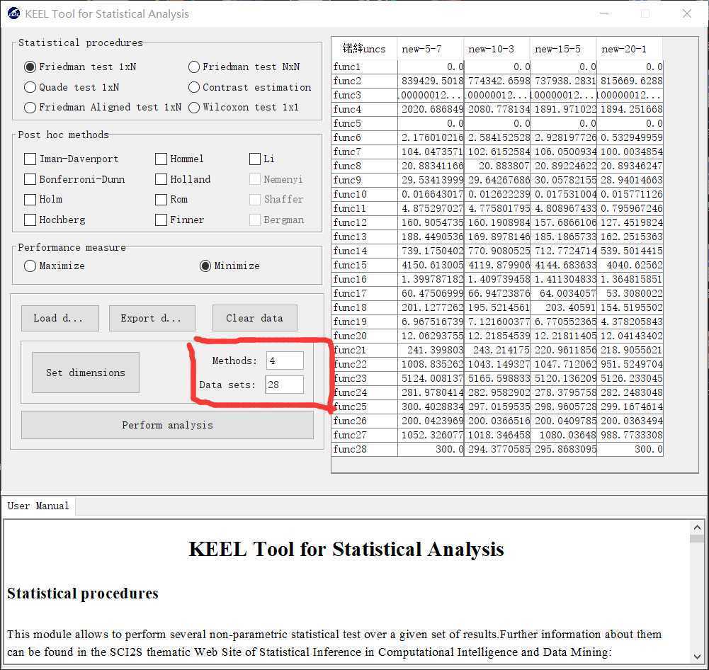Select cell 300.4028834 in func25 row
Screen dimensions: 709x670
coord(431,407)
